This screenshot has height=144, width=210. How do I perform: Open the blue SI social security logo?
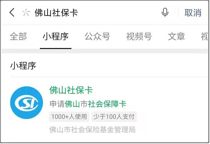click(26, 103)
